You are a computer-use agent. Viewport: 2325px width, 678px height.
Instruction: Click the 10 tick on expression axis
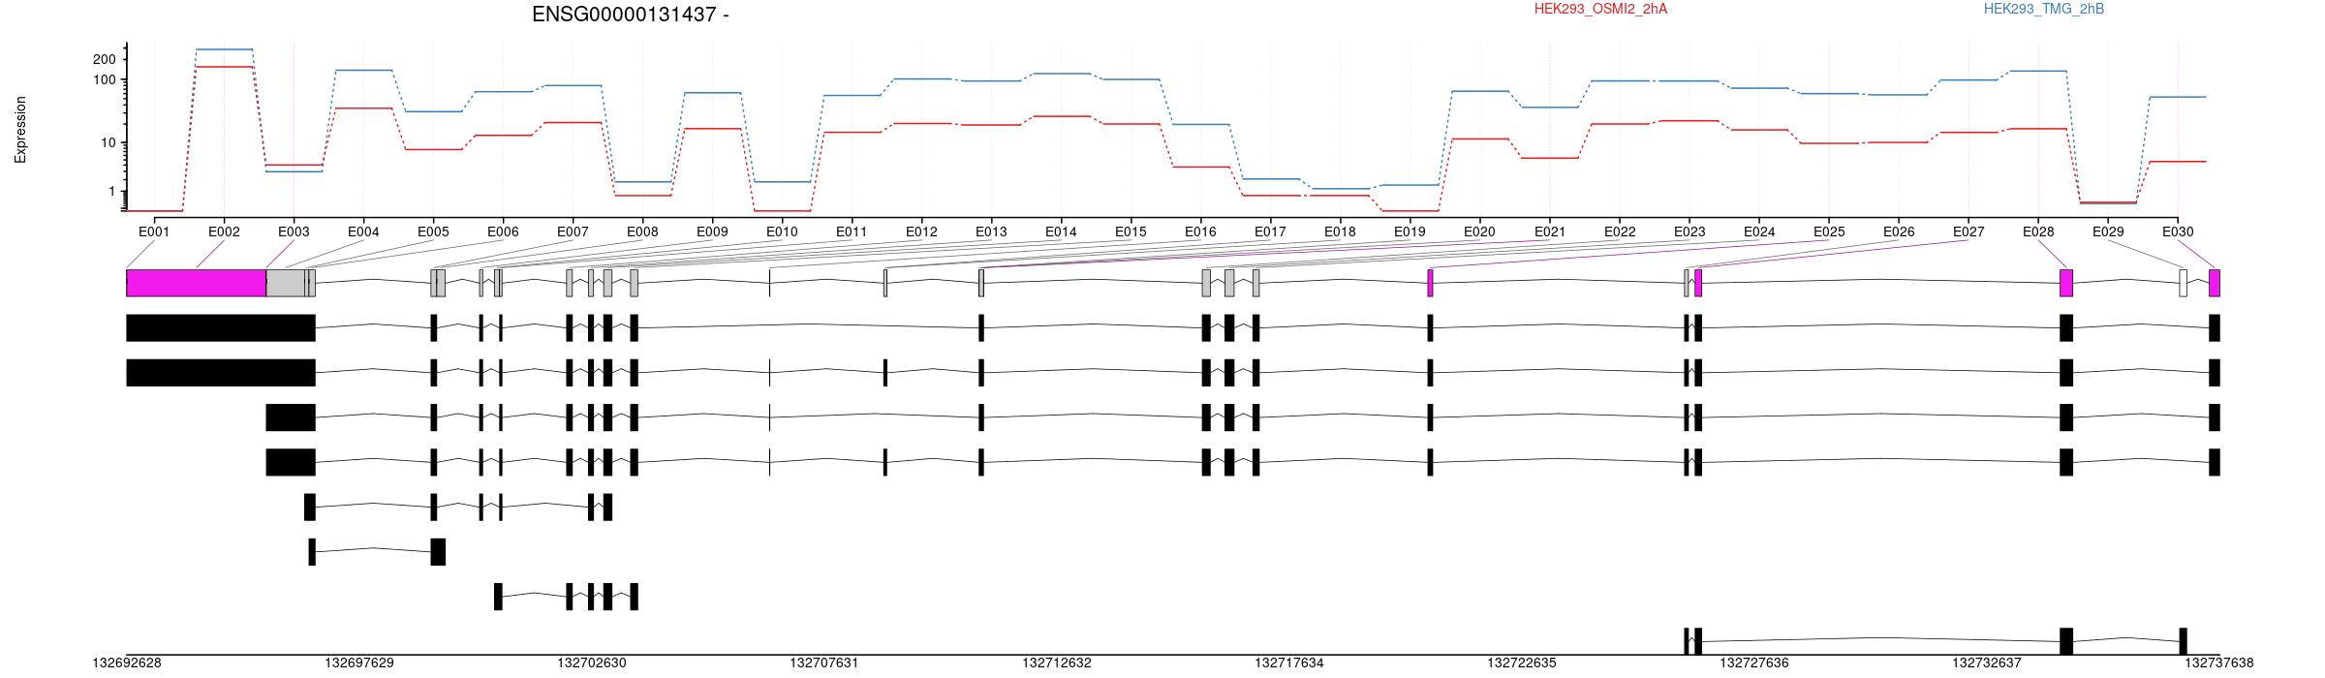tap(108, 143)
